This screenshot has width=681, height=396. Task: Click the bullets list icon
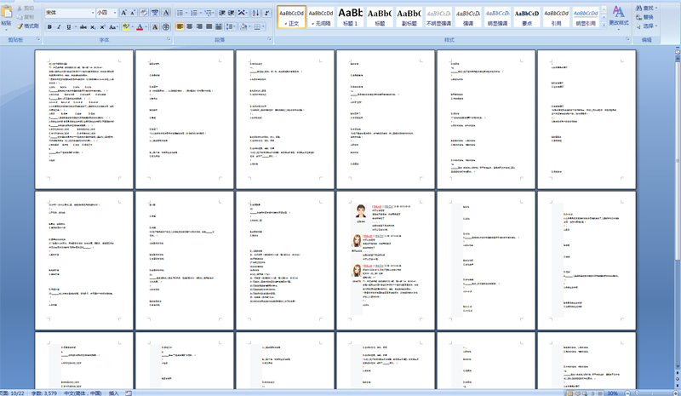click(180, 13)
